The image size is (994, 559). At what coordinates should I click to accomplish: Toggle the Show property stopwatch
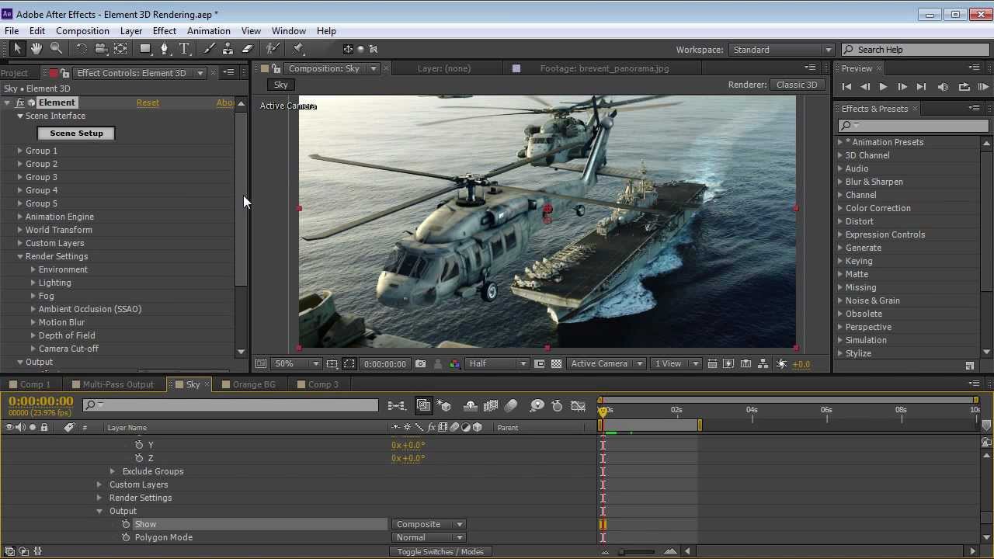click(x=126, y=524)
